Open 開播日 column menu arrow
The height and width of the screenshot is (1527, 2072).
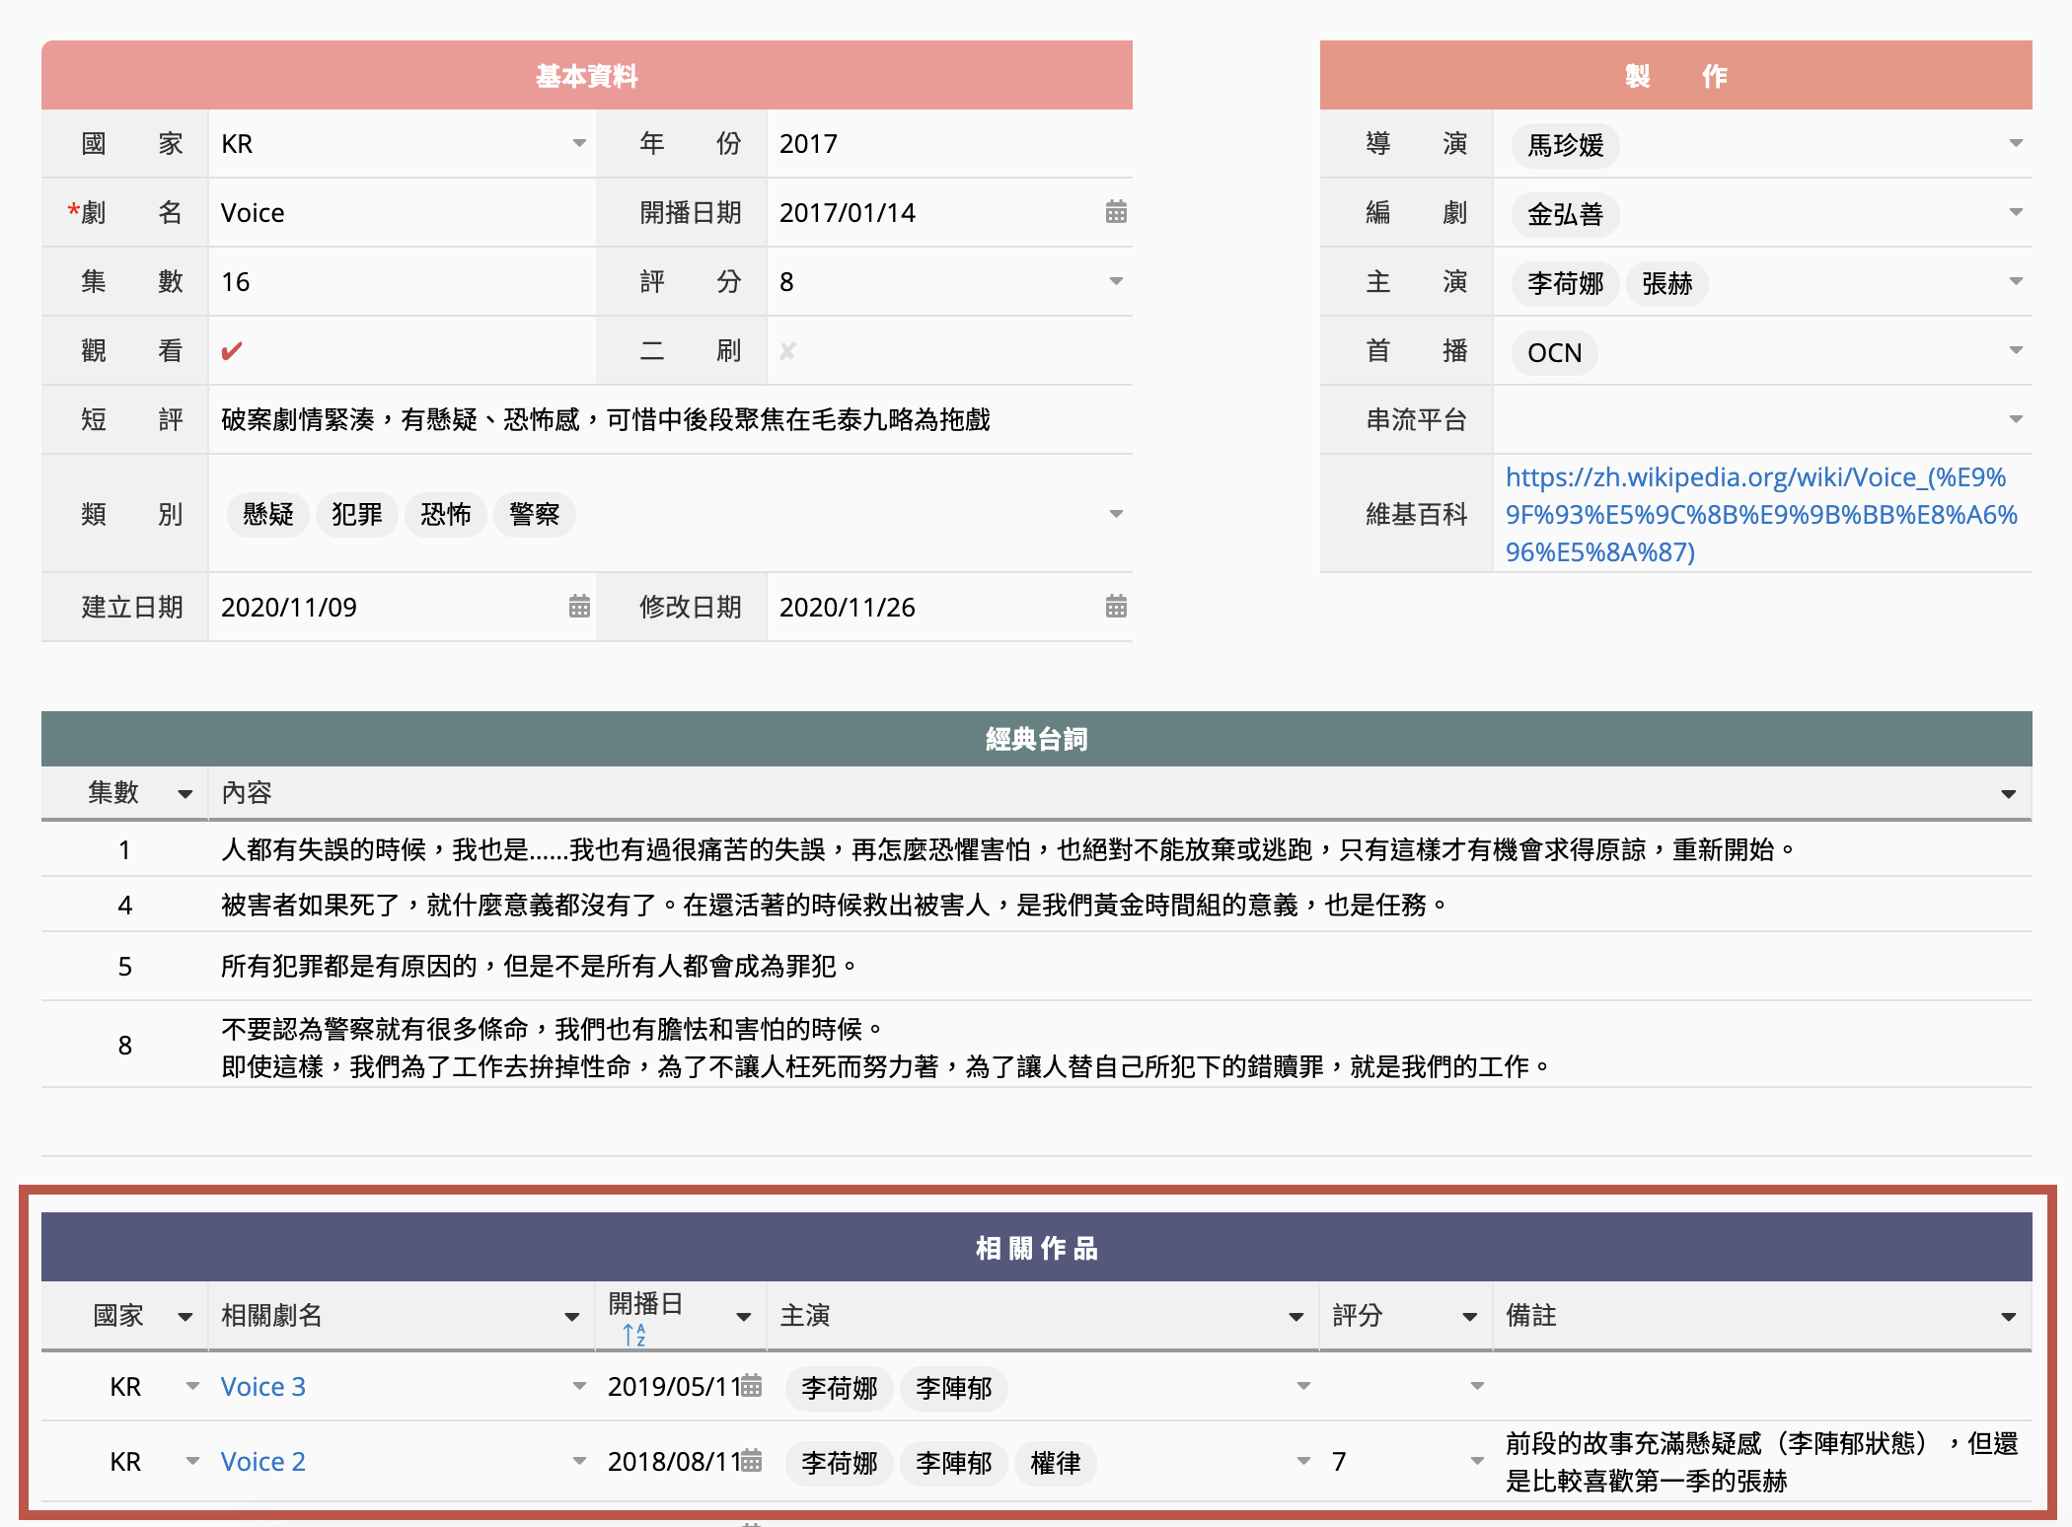click(x=744, y=1317)
